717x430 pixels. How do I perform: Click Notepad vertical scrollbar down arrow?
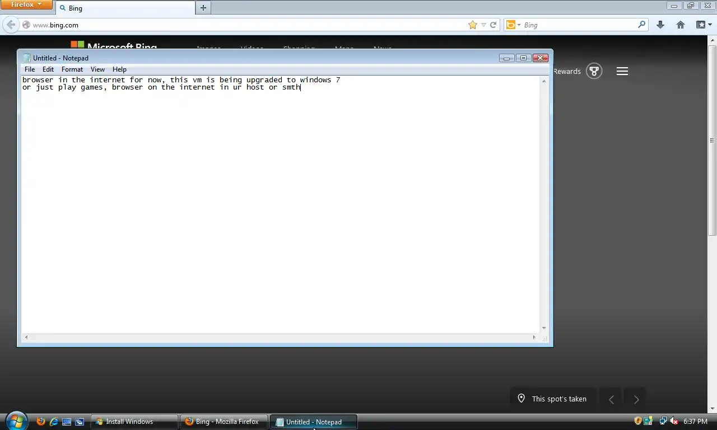[x=544, y=329]
